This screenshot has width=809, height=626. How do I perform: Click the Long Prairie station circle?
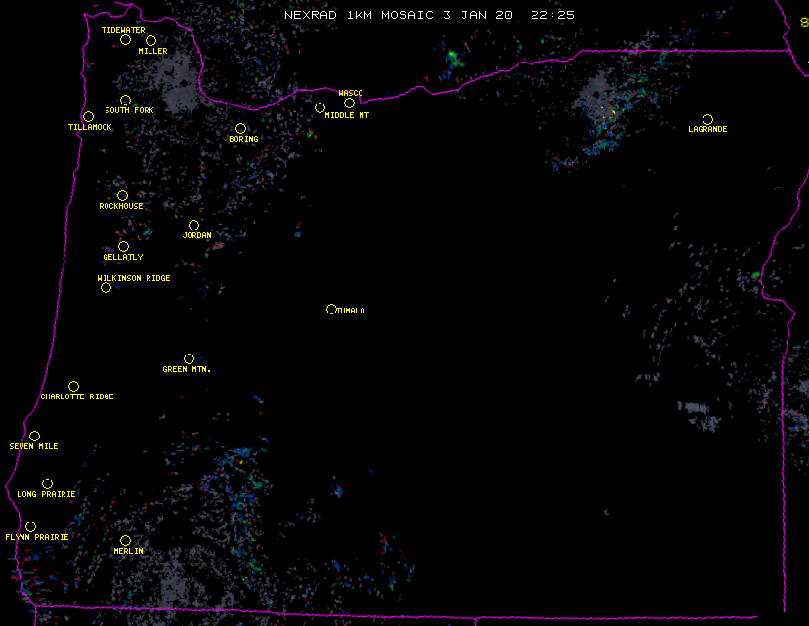click(47, 483)
